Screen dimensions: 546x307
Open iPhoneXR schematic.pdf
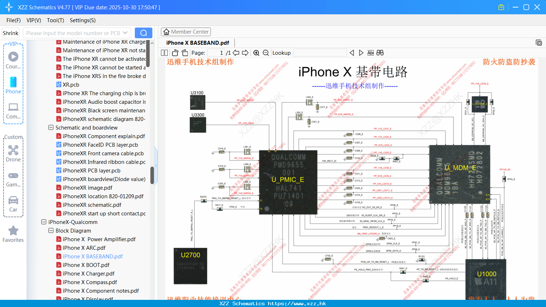[x=92, y=205]
